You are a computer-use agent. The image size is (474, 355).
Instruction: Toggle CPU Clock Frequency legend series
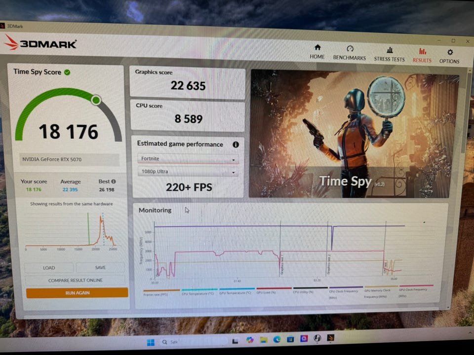346,292
